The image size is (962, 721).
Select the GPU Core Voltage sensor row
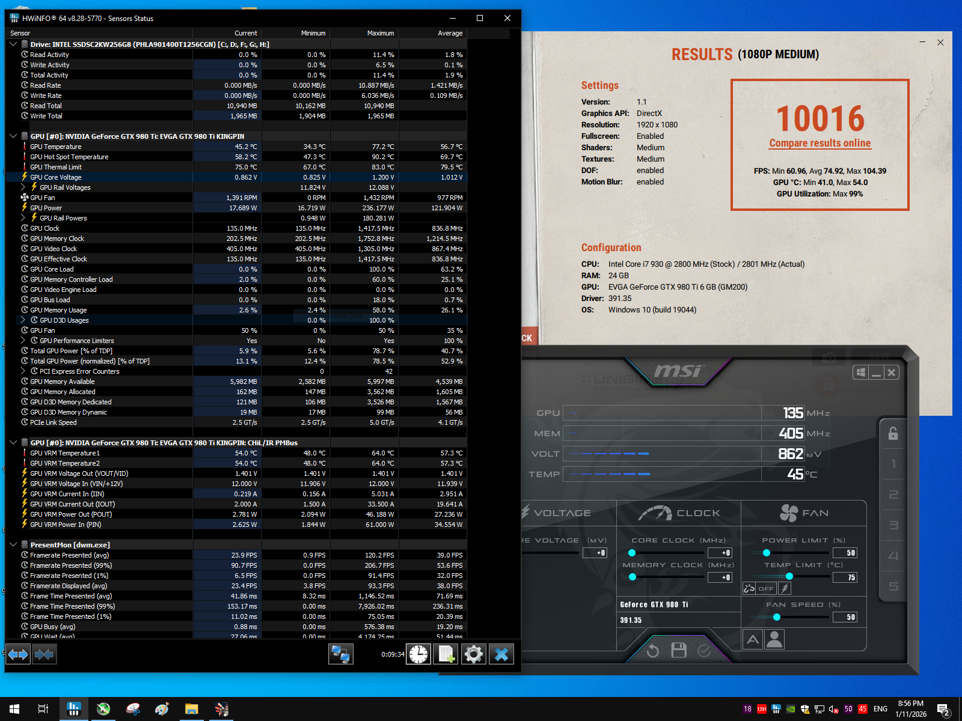tap(236, 177)
